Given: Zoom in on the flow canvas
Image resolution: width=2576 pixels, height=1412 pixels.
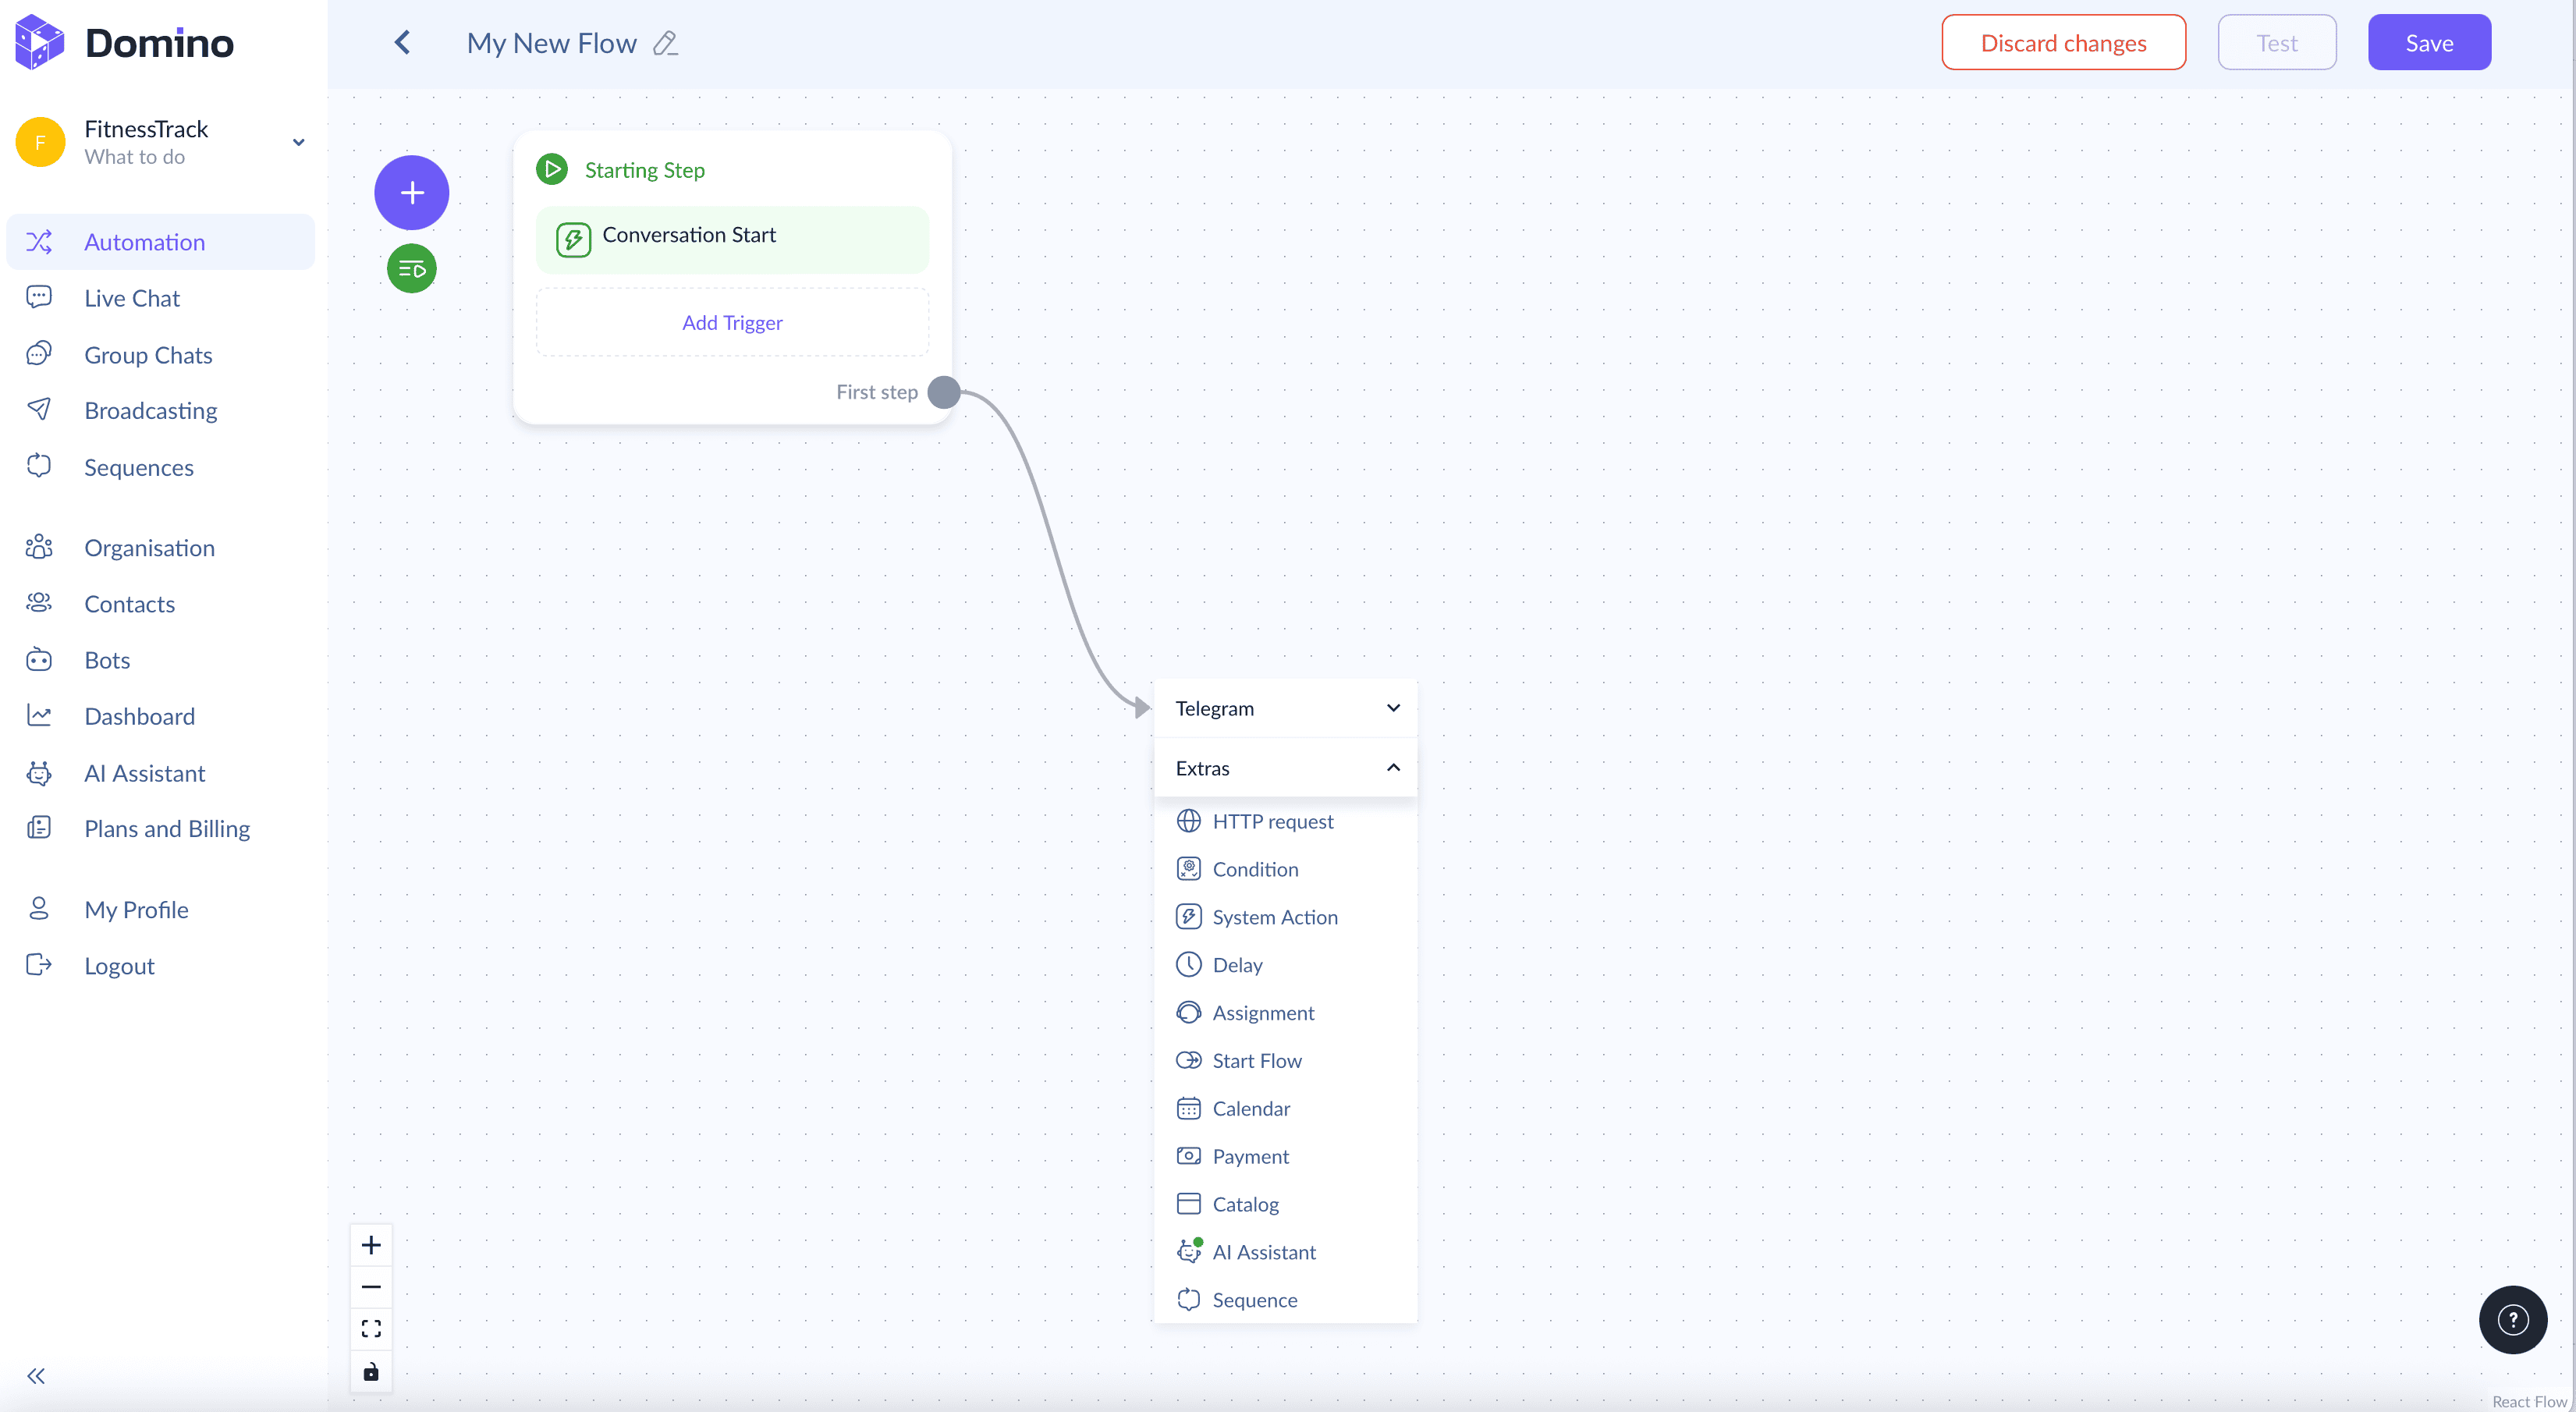Looking at the screenshot, I should click(x=371, y=1245).
